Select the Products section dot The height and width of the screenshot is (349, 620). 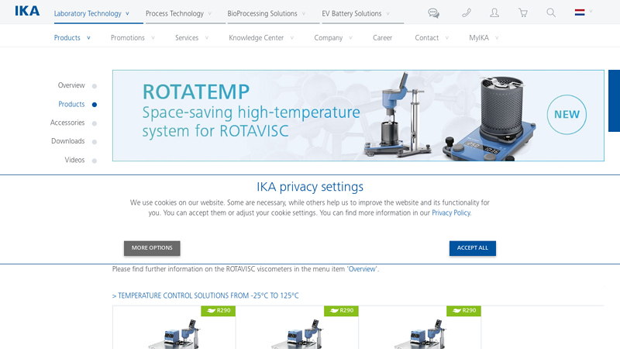[x=95, y=105]
